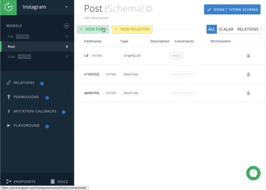Click the Graphcool logo icon
Screen dimensions: 266x190
click(x=8, y=7)
